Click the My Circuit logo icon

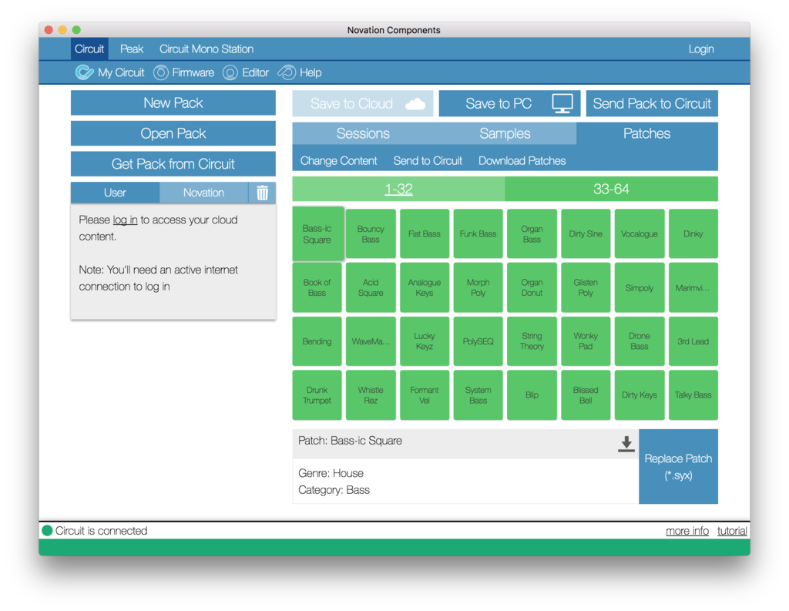84,72
